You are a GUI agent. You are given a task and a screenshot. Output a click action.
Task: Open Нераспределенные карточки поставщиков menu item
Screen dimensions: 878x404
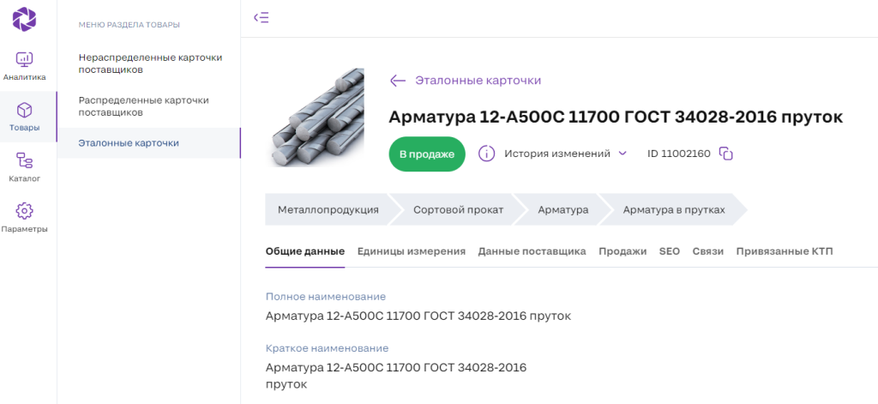tap(150, 63)
